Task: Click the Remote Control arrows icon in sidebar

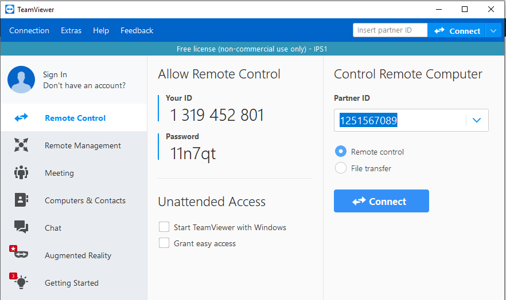Action: pos(21,118)
